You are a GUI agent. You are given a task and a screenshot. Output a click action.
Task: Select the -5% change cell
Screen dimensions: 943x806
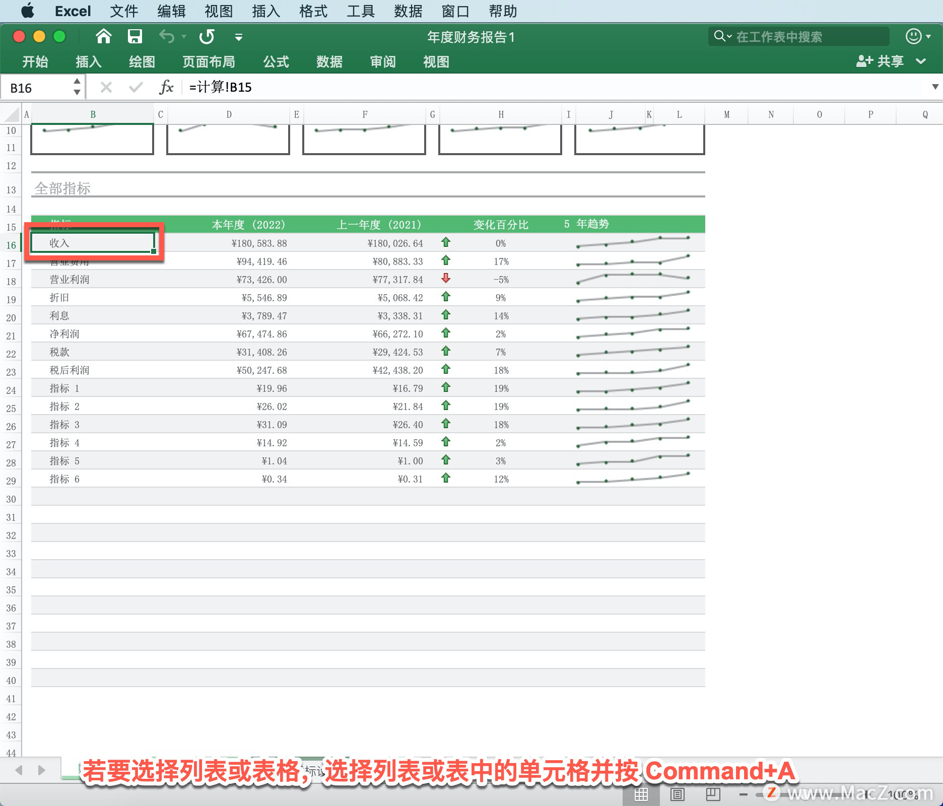(501, 280)
